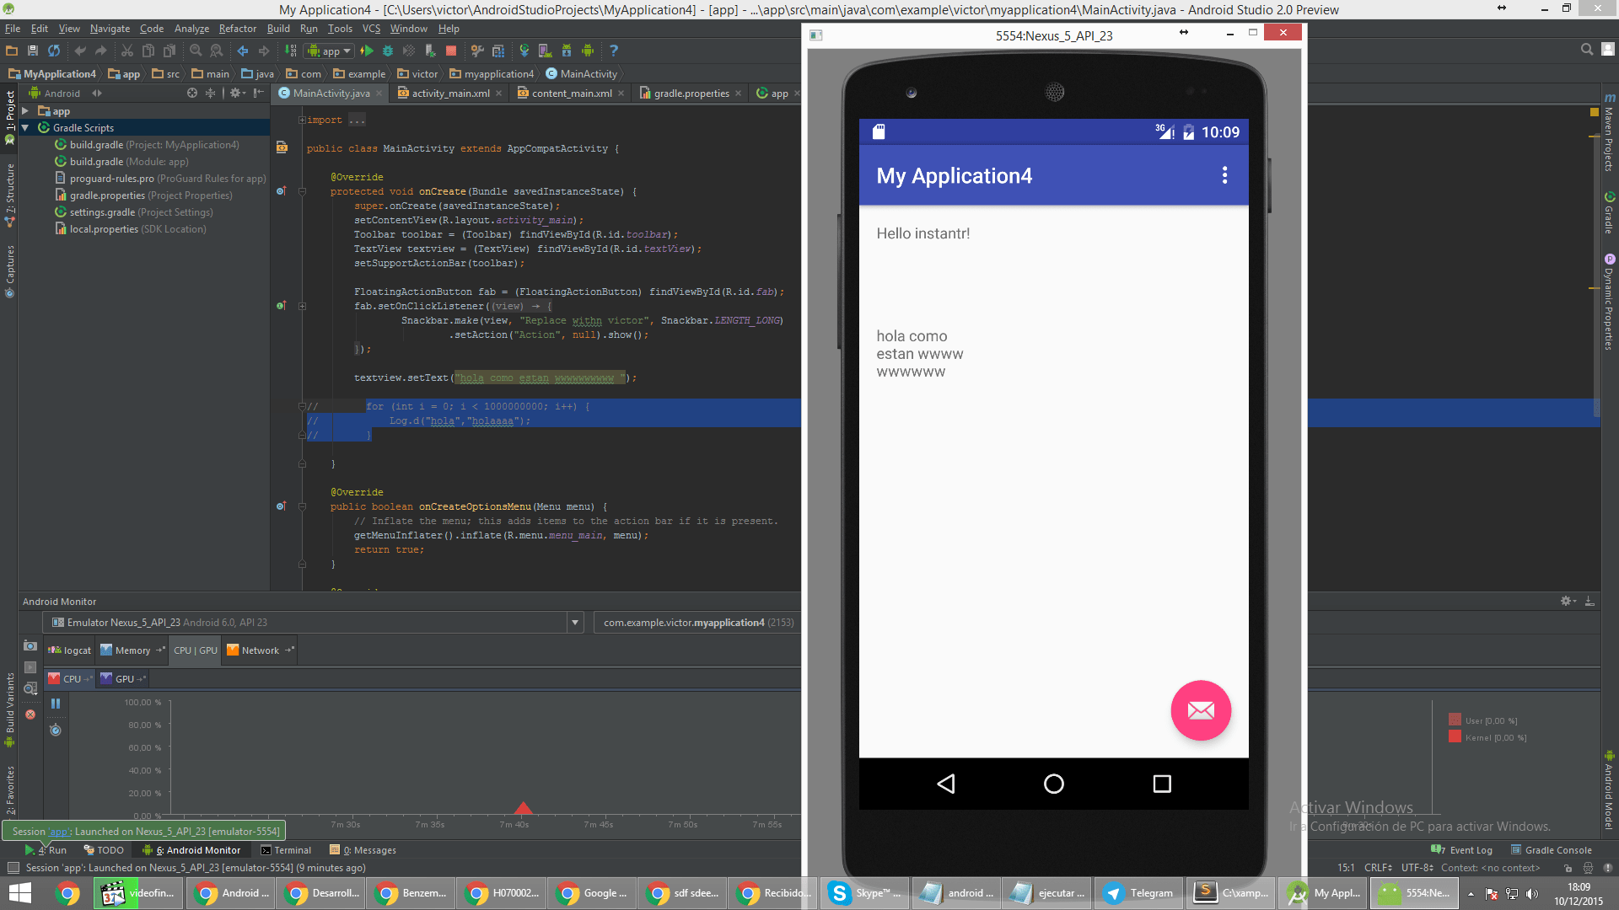This screenshot has width=1619, height=910.
Task: Click the Sync Project with Gradle Files icon
Action: 524,51
